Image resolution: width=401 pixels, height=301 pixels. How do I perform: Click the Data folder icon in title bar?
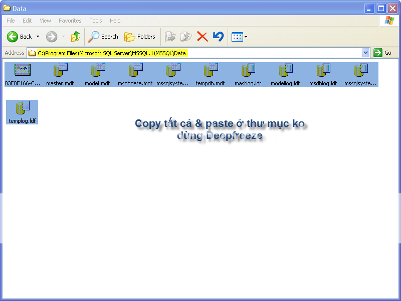click(x=7, y=8)
